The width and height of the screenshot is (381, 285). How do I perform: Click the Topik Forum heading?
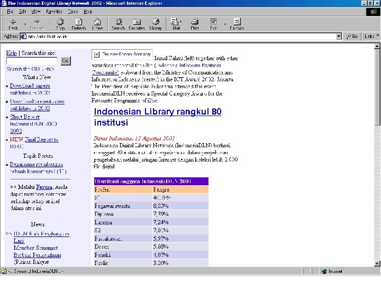tap(38, 156)
